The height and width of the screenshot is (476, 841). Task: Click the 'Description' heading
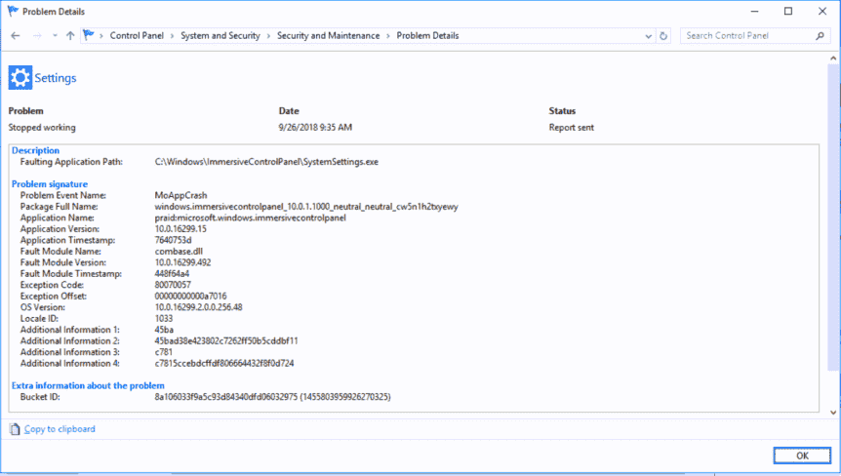coord(35,150)
